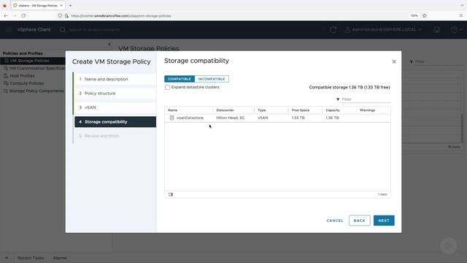The image size is (467, 263).
Task: Open the feedback smiley icon
Action: tap(436, 29)
